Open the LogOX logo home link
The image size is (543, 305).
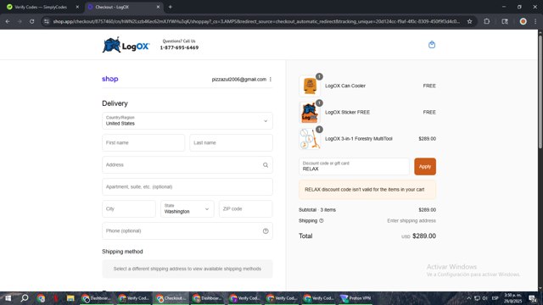pyautogui.click(x=126, y=45)
